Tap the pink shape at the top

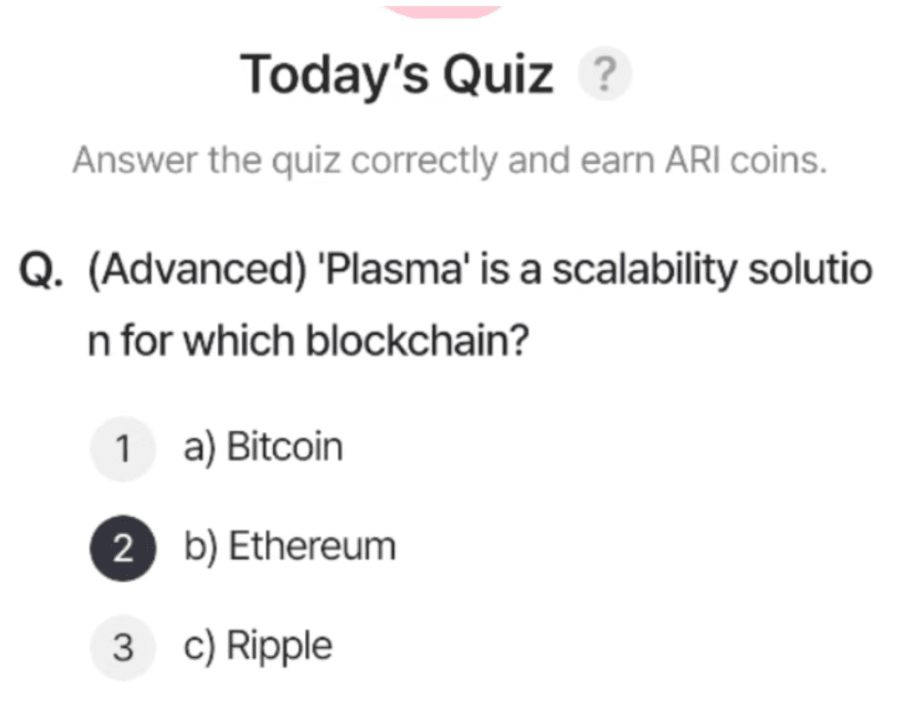point(443,8)
